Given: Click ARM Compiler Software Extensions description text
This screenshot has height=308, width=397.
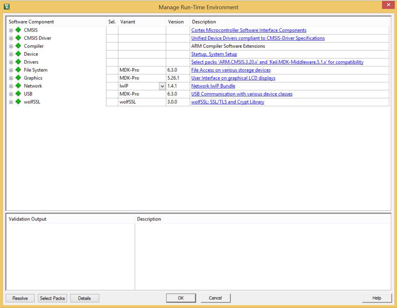Looking at the screenshot, I should coord(228,46).
